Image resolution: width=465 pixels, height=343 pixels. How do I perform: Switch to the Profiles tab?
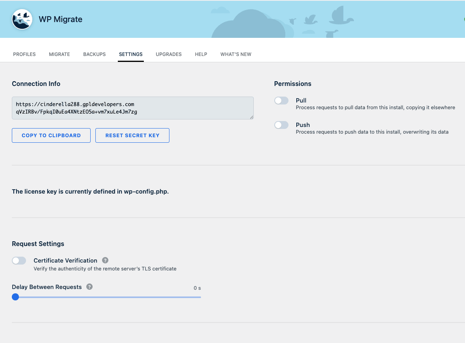tap(24, 54)
